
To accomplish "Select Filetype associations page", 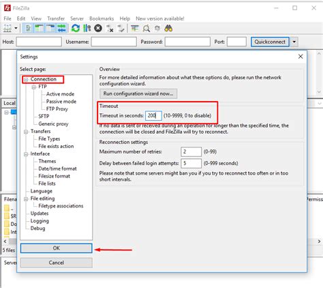I will click(x=61, y=206).
